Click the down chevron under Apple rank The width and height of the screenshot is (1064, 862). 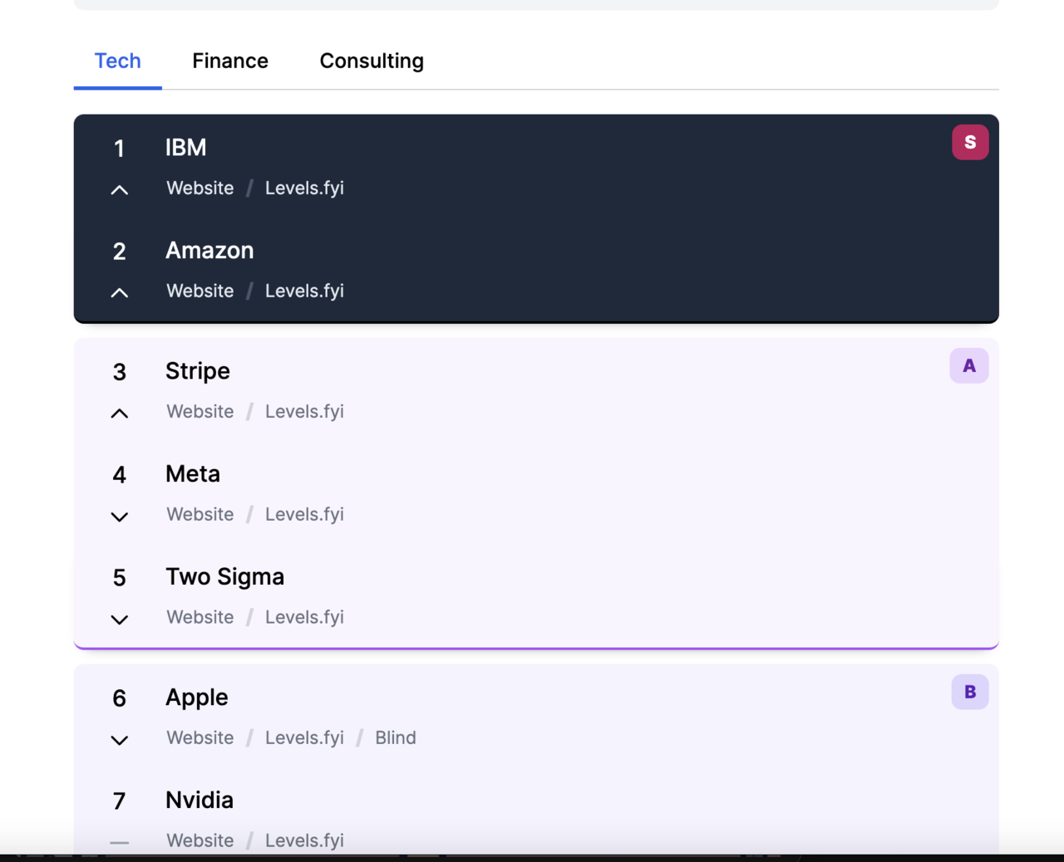coord(120,740)
